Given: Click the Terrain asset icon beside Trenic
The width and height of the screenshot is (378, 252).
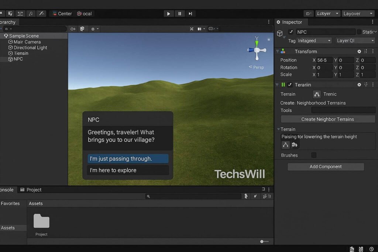Looking at the screenshot, I should pyautogui.click(x=317, y=94).
